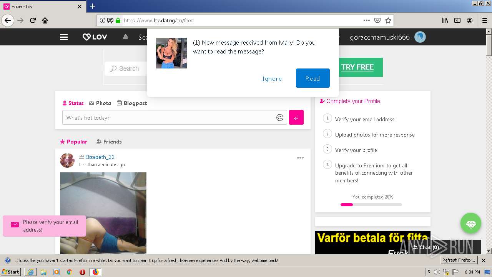Click Complete your Profile heading
The width and height of the screenshot is (492, 277).
pyautogui.click(x=350, y=101)
